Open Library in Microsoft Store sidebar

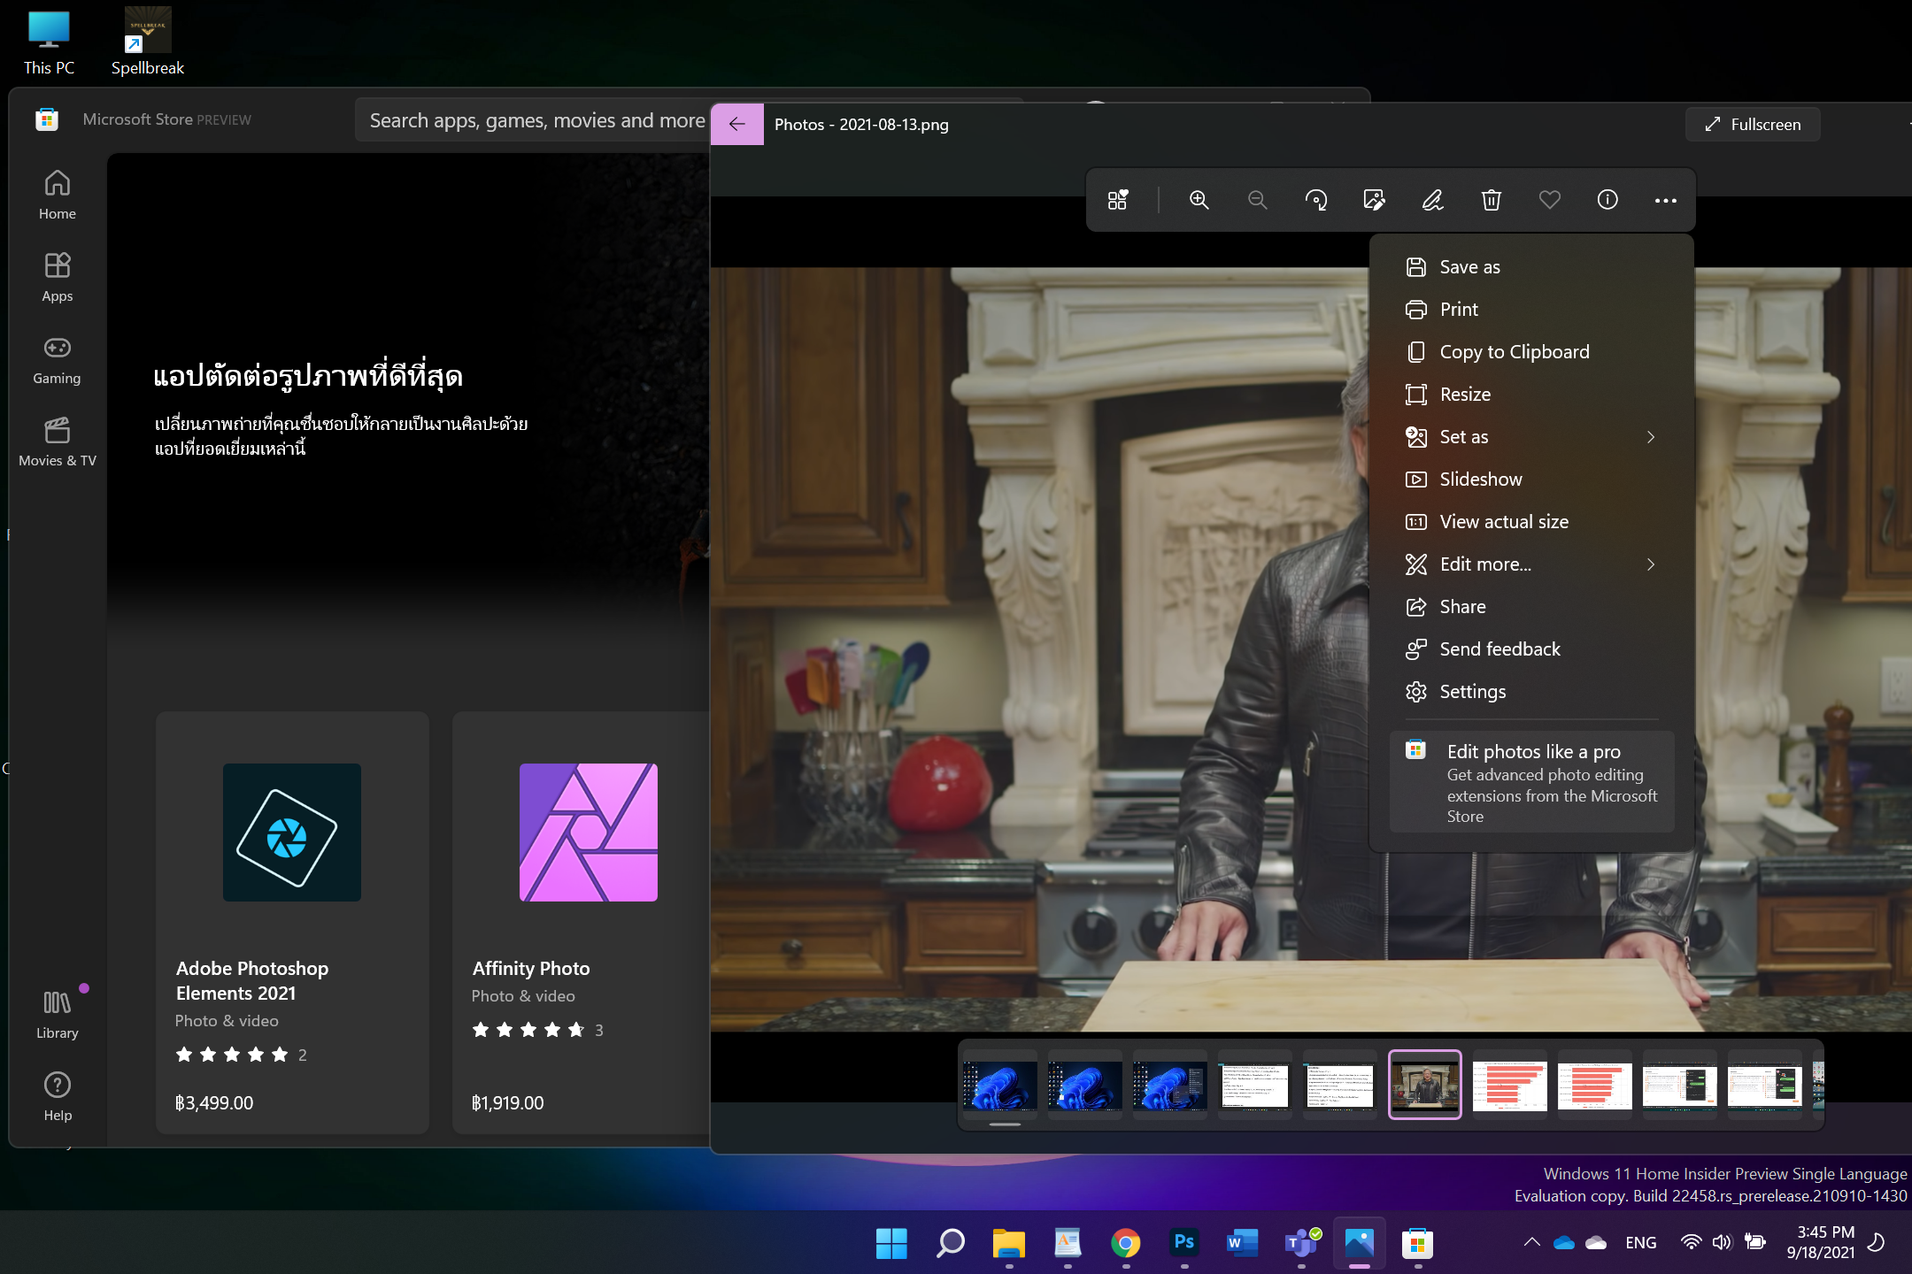pyautogui.click(x=57, y=1014)
